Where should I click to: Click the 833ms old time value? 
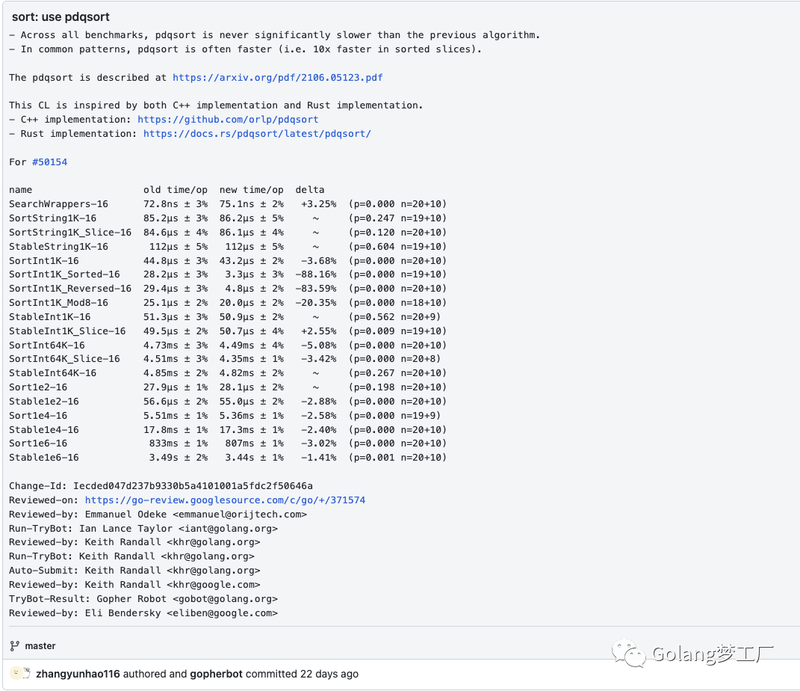coord(164,443)
